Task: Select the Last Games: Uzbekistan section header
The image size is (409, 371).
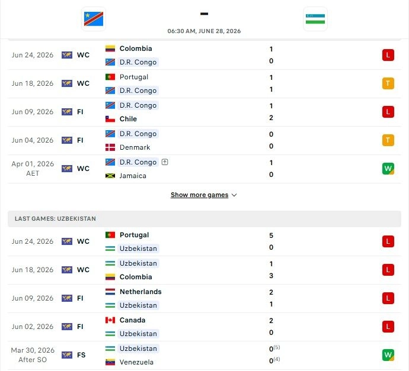Action: [204, 219]
